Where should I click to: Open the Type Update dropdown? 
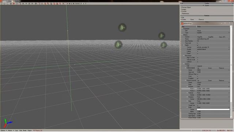tap(229, 33)
